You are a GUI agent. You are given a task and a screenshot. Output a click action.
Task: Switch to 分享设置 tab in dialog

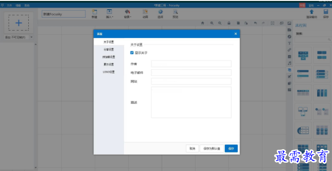(x=109, y=50)
